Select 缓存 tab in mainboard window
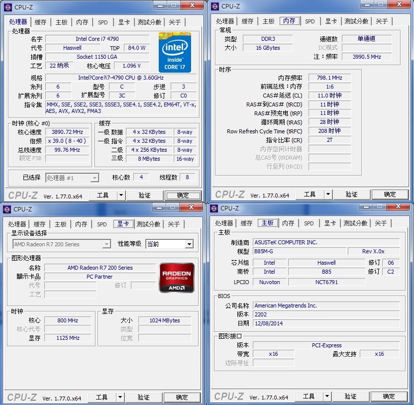The height and width of the screenshot is (405, 414). [246, 223]
